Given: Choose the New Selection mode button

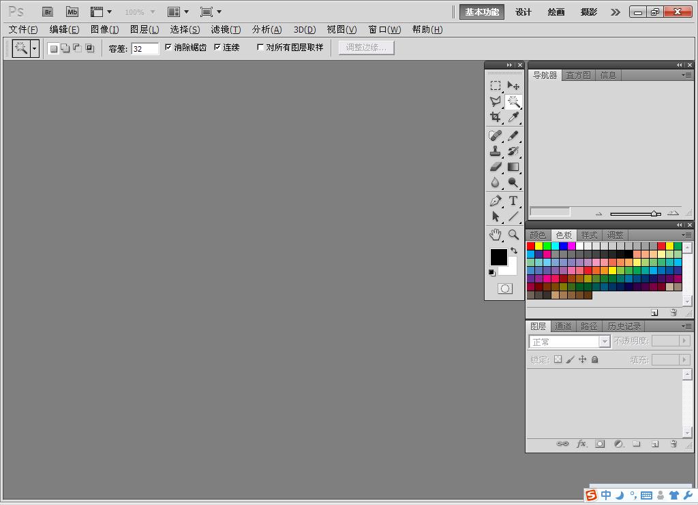Looking at the screenshot, I should (53, 48).
